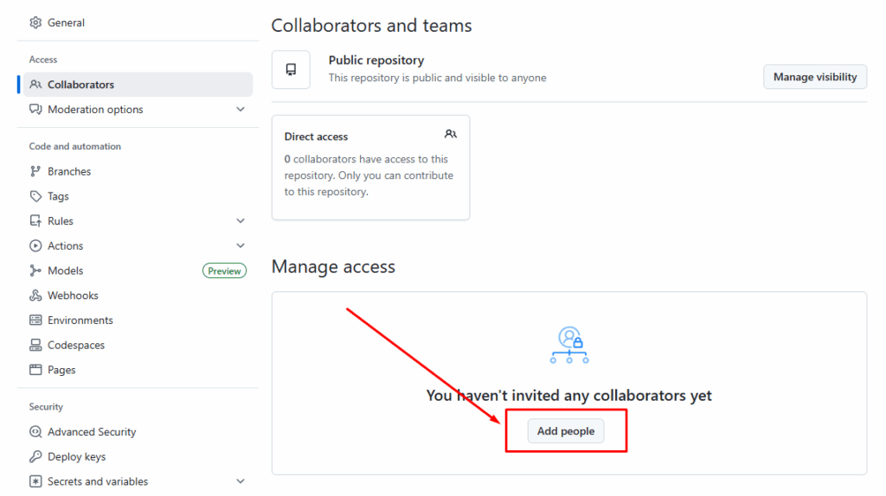Click the General gear icon
The width and height of the screenshot is (886, 496).
35,22
